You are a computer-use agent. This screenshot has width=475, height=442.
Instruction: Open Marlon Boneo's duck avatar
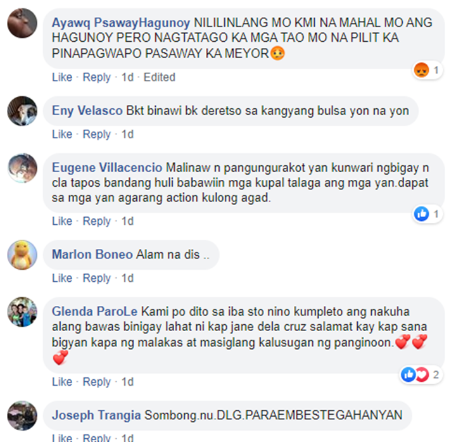[22, 255]
